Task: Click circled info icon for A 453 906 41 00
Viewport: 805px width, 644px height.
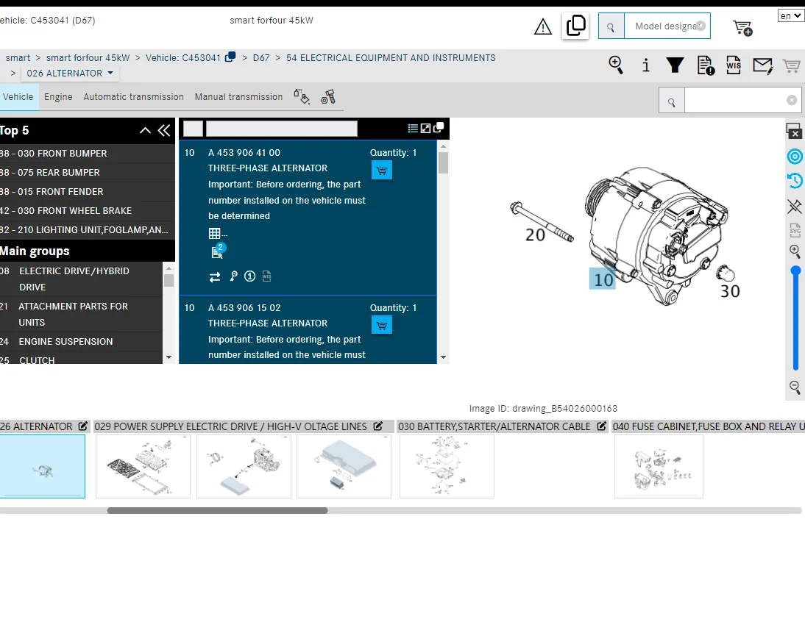Action: tap(250, 276)
